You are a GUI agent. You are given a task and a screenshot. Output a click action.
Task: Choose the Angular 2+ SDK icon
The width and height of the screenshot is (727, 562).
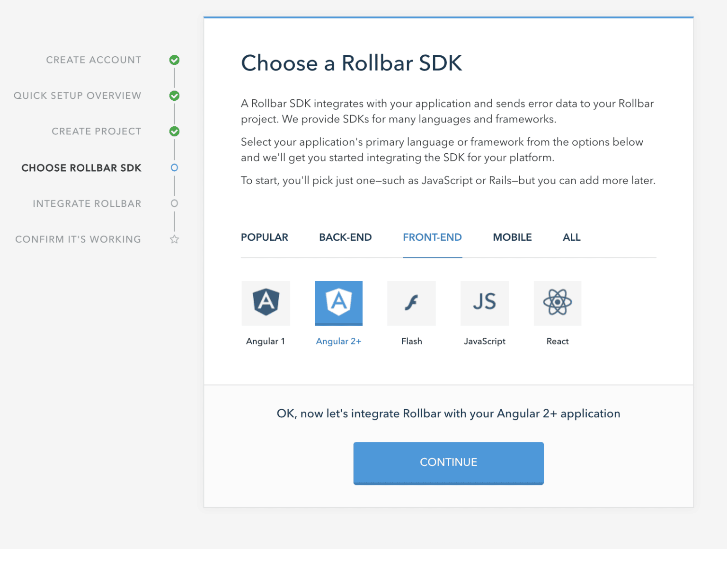pyautogui.click(x=338, y=303)
